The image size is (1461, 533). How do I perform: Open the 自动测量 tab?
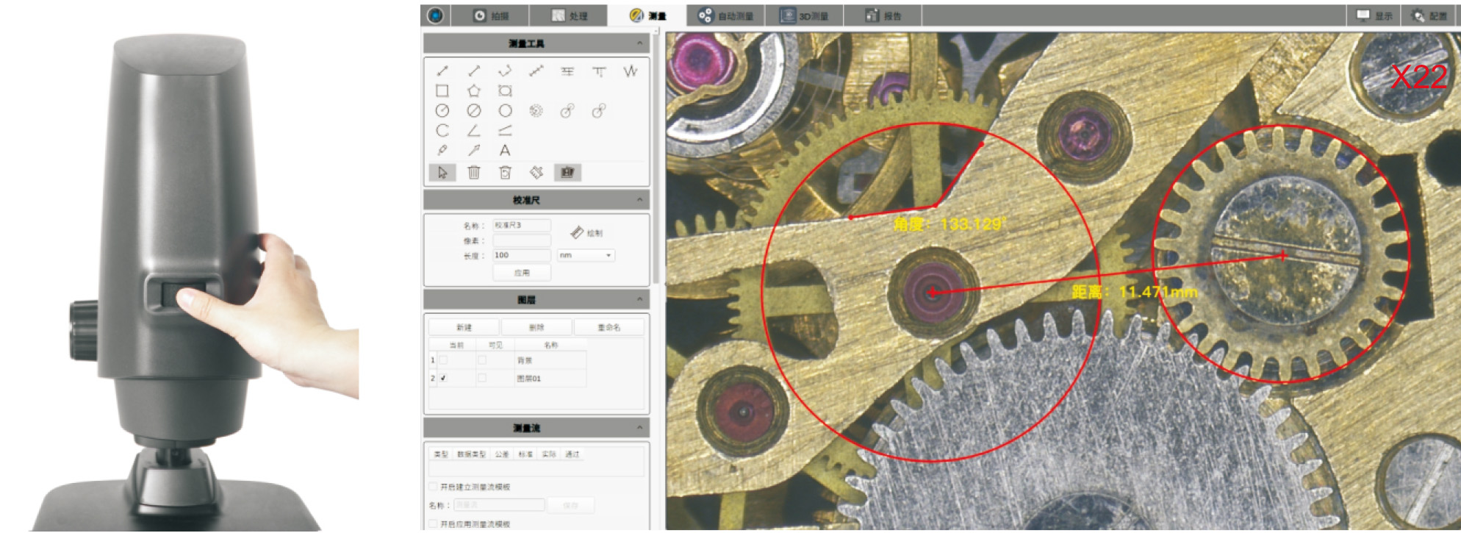click(x=726, y=15)
